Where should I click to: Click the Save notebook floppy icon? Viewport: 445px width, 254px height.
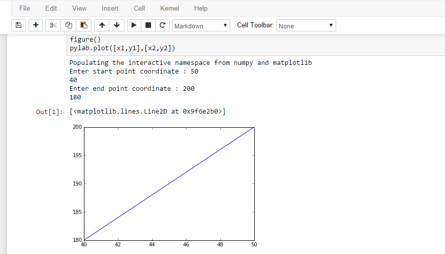(x=19, y=25)
